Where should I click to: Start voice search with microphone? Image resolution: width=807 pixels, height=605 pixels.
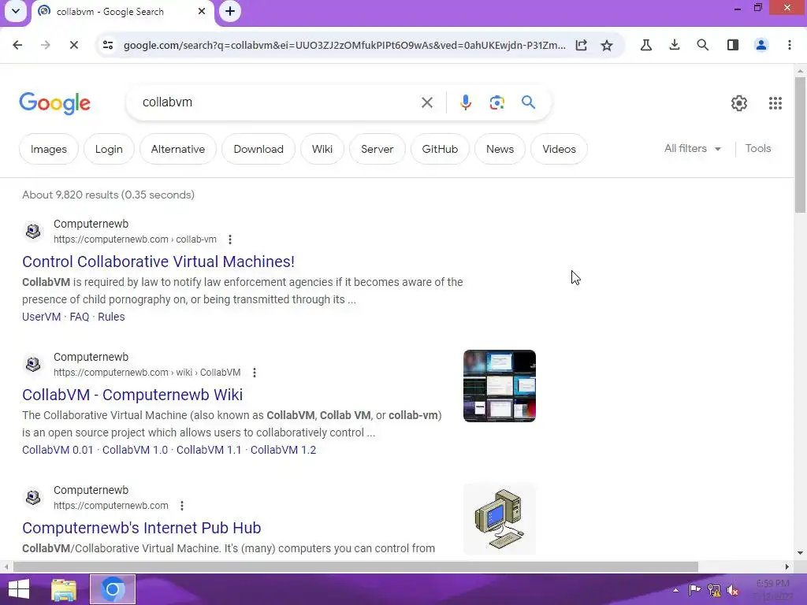pos(466,102)
